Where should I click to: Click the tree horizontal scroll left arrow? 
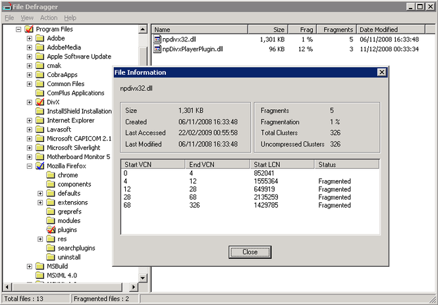click(x=7, y=287)
